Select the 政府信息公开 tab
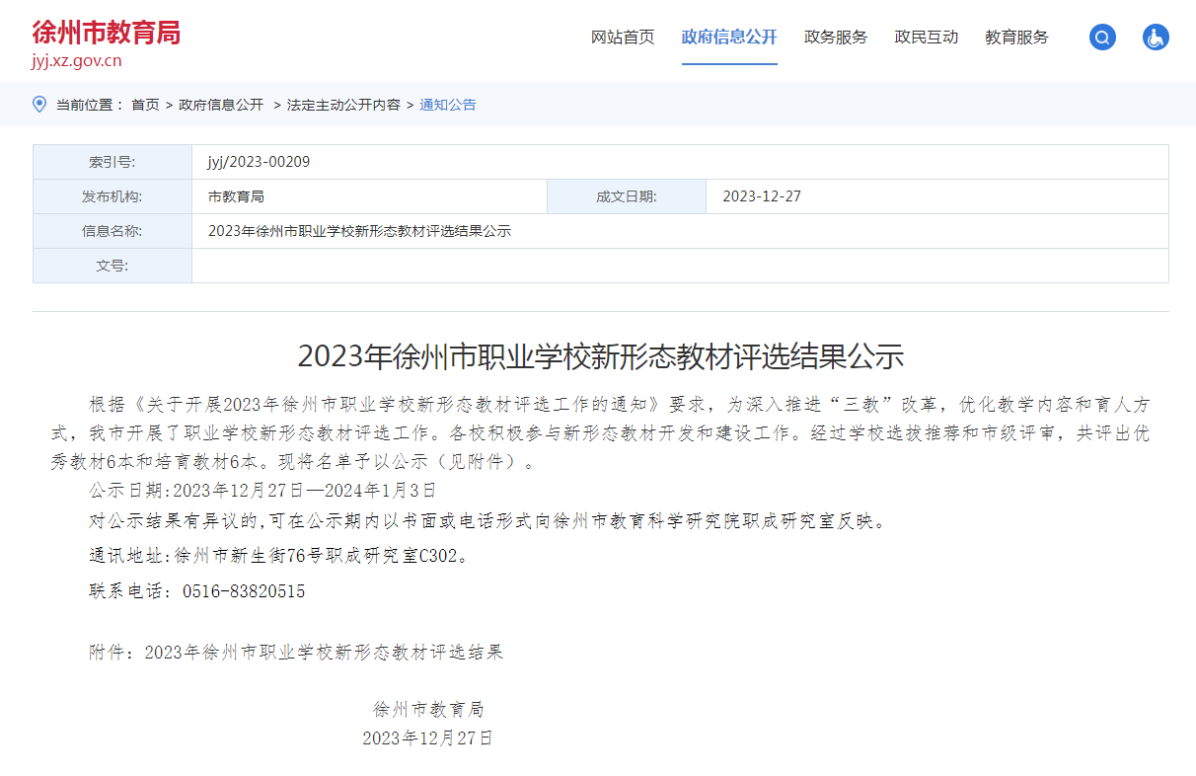The height and width of the screenshot is (776, 1196). [729, 38]
